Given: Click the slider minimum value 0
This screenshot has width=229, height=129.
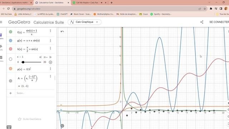Looking at the screenshot, I should (18, 62).
